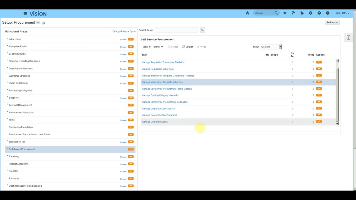Open orange actions dropdown for Approval Management
Viewport: 356px width, 200px height.
131,105
